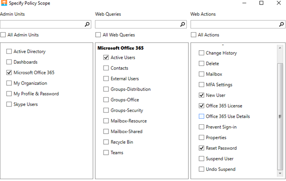This screenshot has height=181, width=286.
Task: Focus the Web Actions search field
Action: tap(238, 24)
